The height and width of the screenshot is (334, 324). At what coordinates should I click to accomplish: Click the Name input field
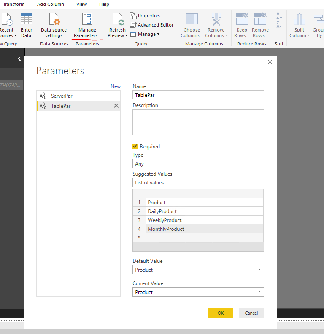click(198, 95)
